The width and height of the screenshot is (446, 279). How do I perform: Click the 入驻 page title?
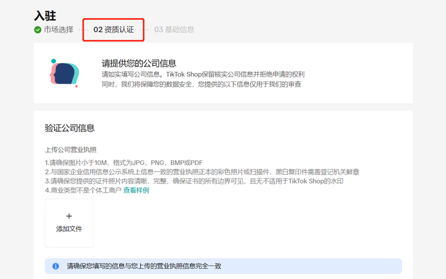(x=45, y=15)
